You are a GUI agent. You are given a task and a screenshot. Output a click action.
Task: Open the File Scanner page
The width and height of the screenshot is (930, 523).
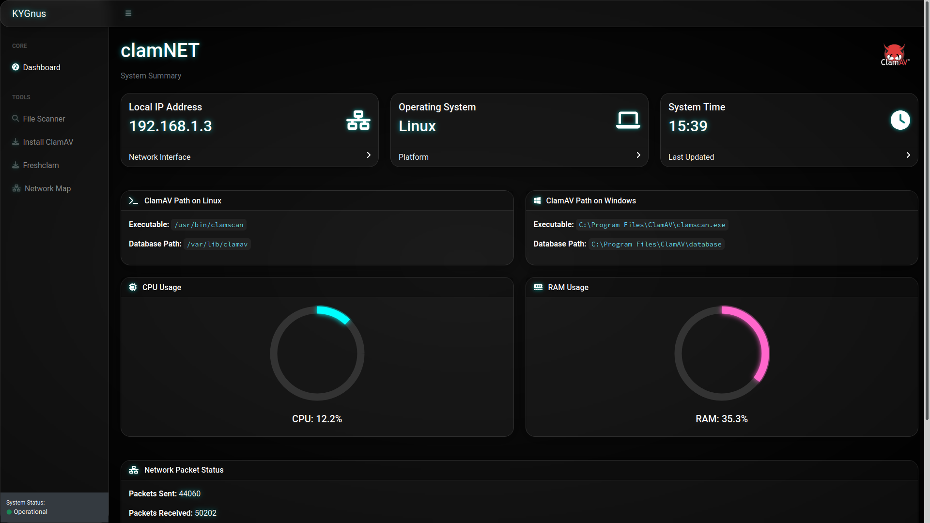click(54, 119)
